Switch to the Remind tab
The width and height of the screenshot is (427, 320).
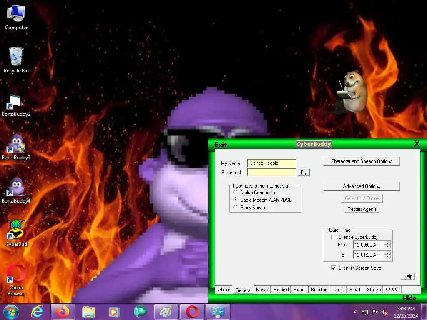click(281, 290)
